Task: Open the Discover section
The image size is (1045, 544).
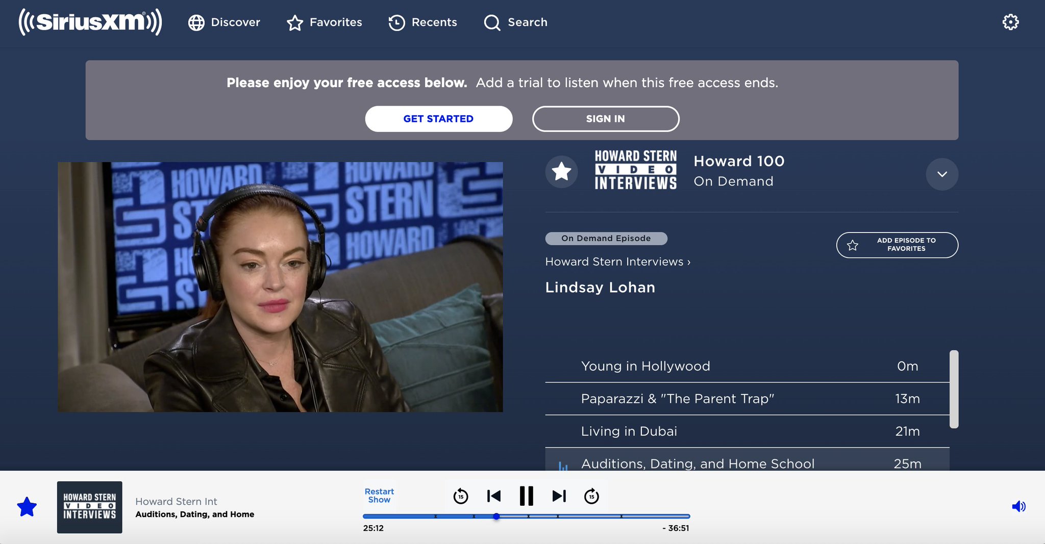Action: (x=224, y=22)
